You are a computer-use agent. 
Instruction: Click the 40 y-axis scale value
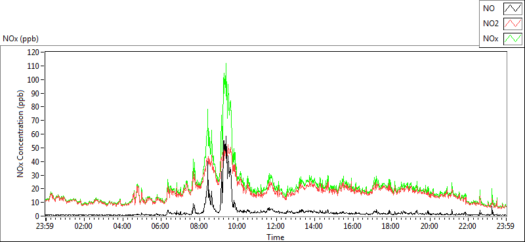(x=36, y=162)
